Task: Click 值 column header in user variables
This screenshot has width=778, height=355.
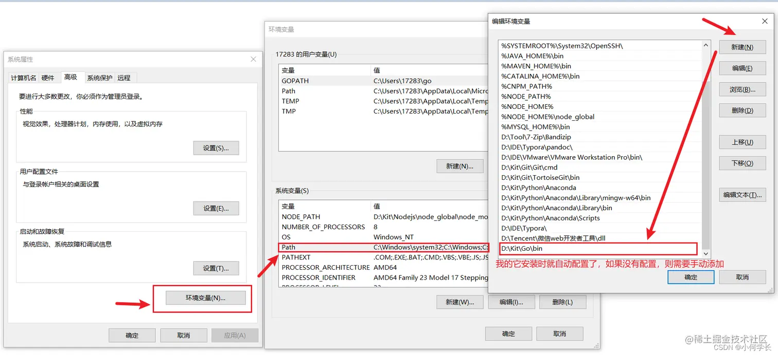Action: [x=430, y=70]
